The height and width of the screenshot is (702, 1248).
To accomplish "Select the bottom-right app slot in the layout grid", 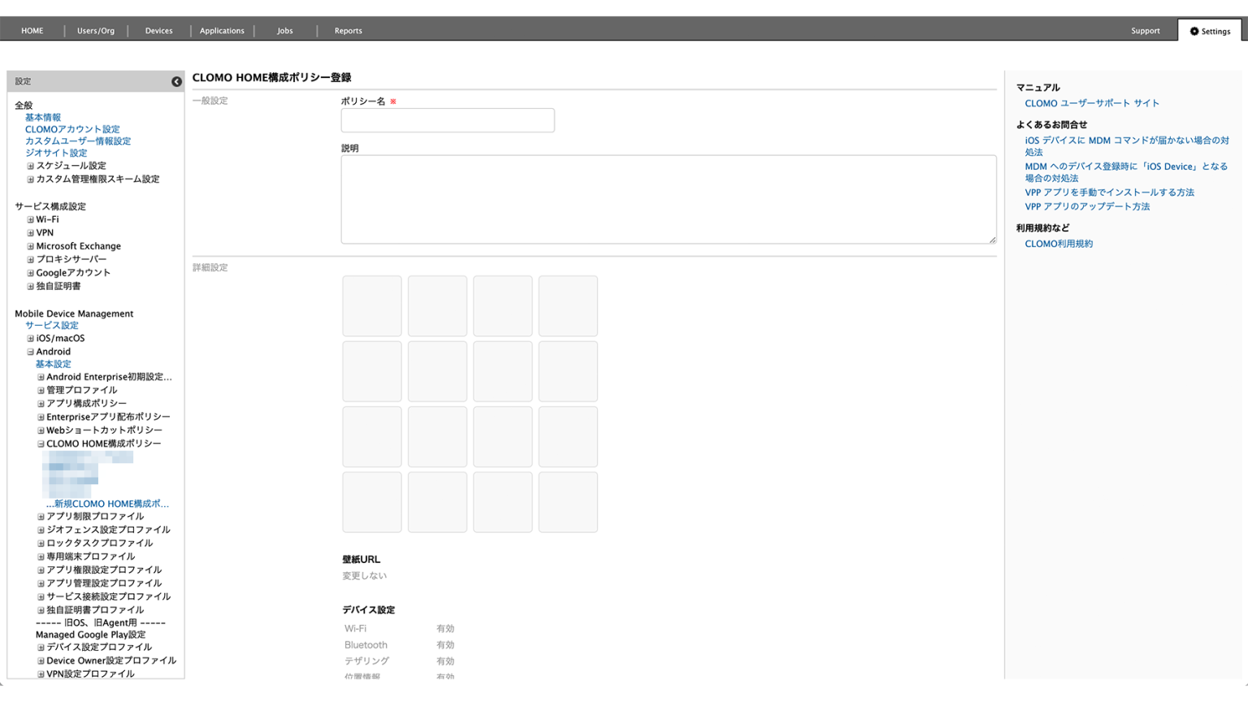I will 567,501.
